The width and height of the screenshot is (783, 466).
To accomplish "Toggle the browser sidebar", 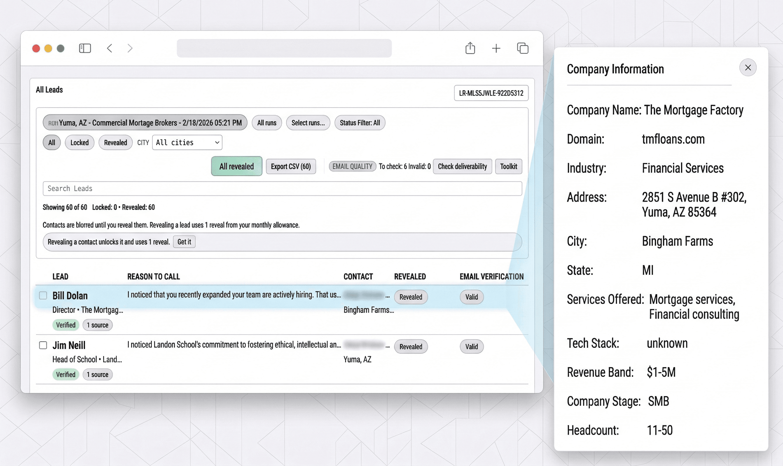I will (85, 48).
